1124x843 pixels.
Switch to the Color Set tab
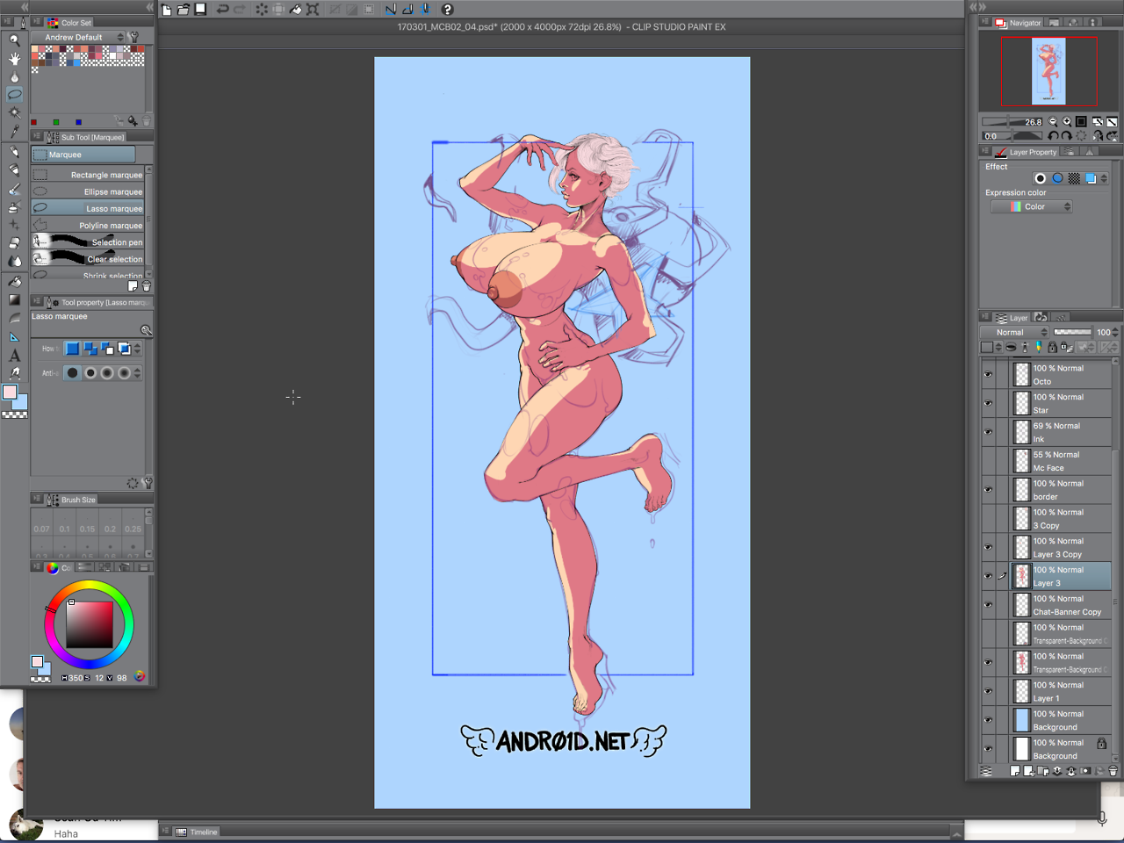coord(70,23)
